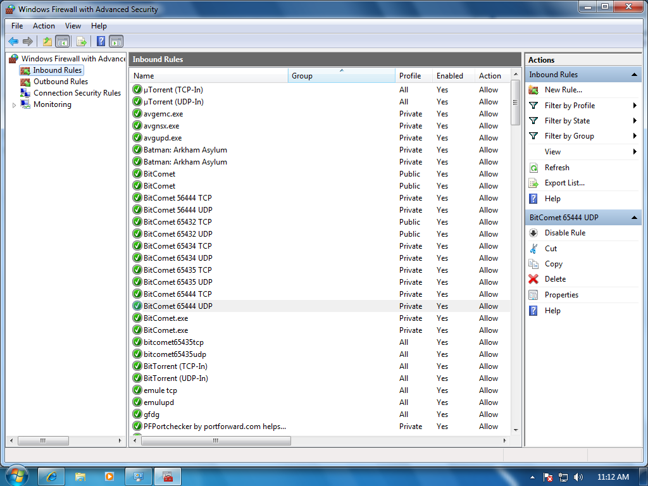648x486 pixels.
Task: Sort by the Action column header
Action: [492, 76]
